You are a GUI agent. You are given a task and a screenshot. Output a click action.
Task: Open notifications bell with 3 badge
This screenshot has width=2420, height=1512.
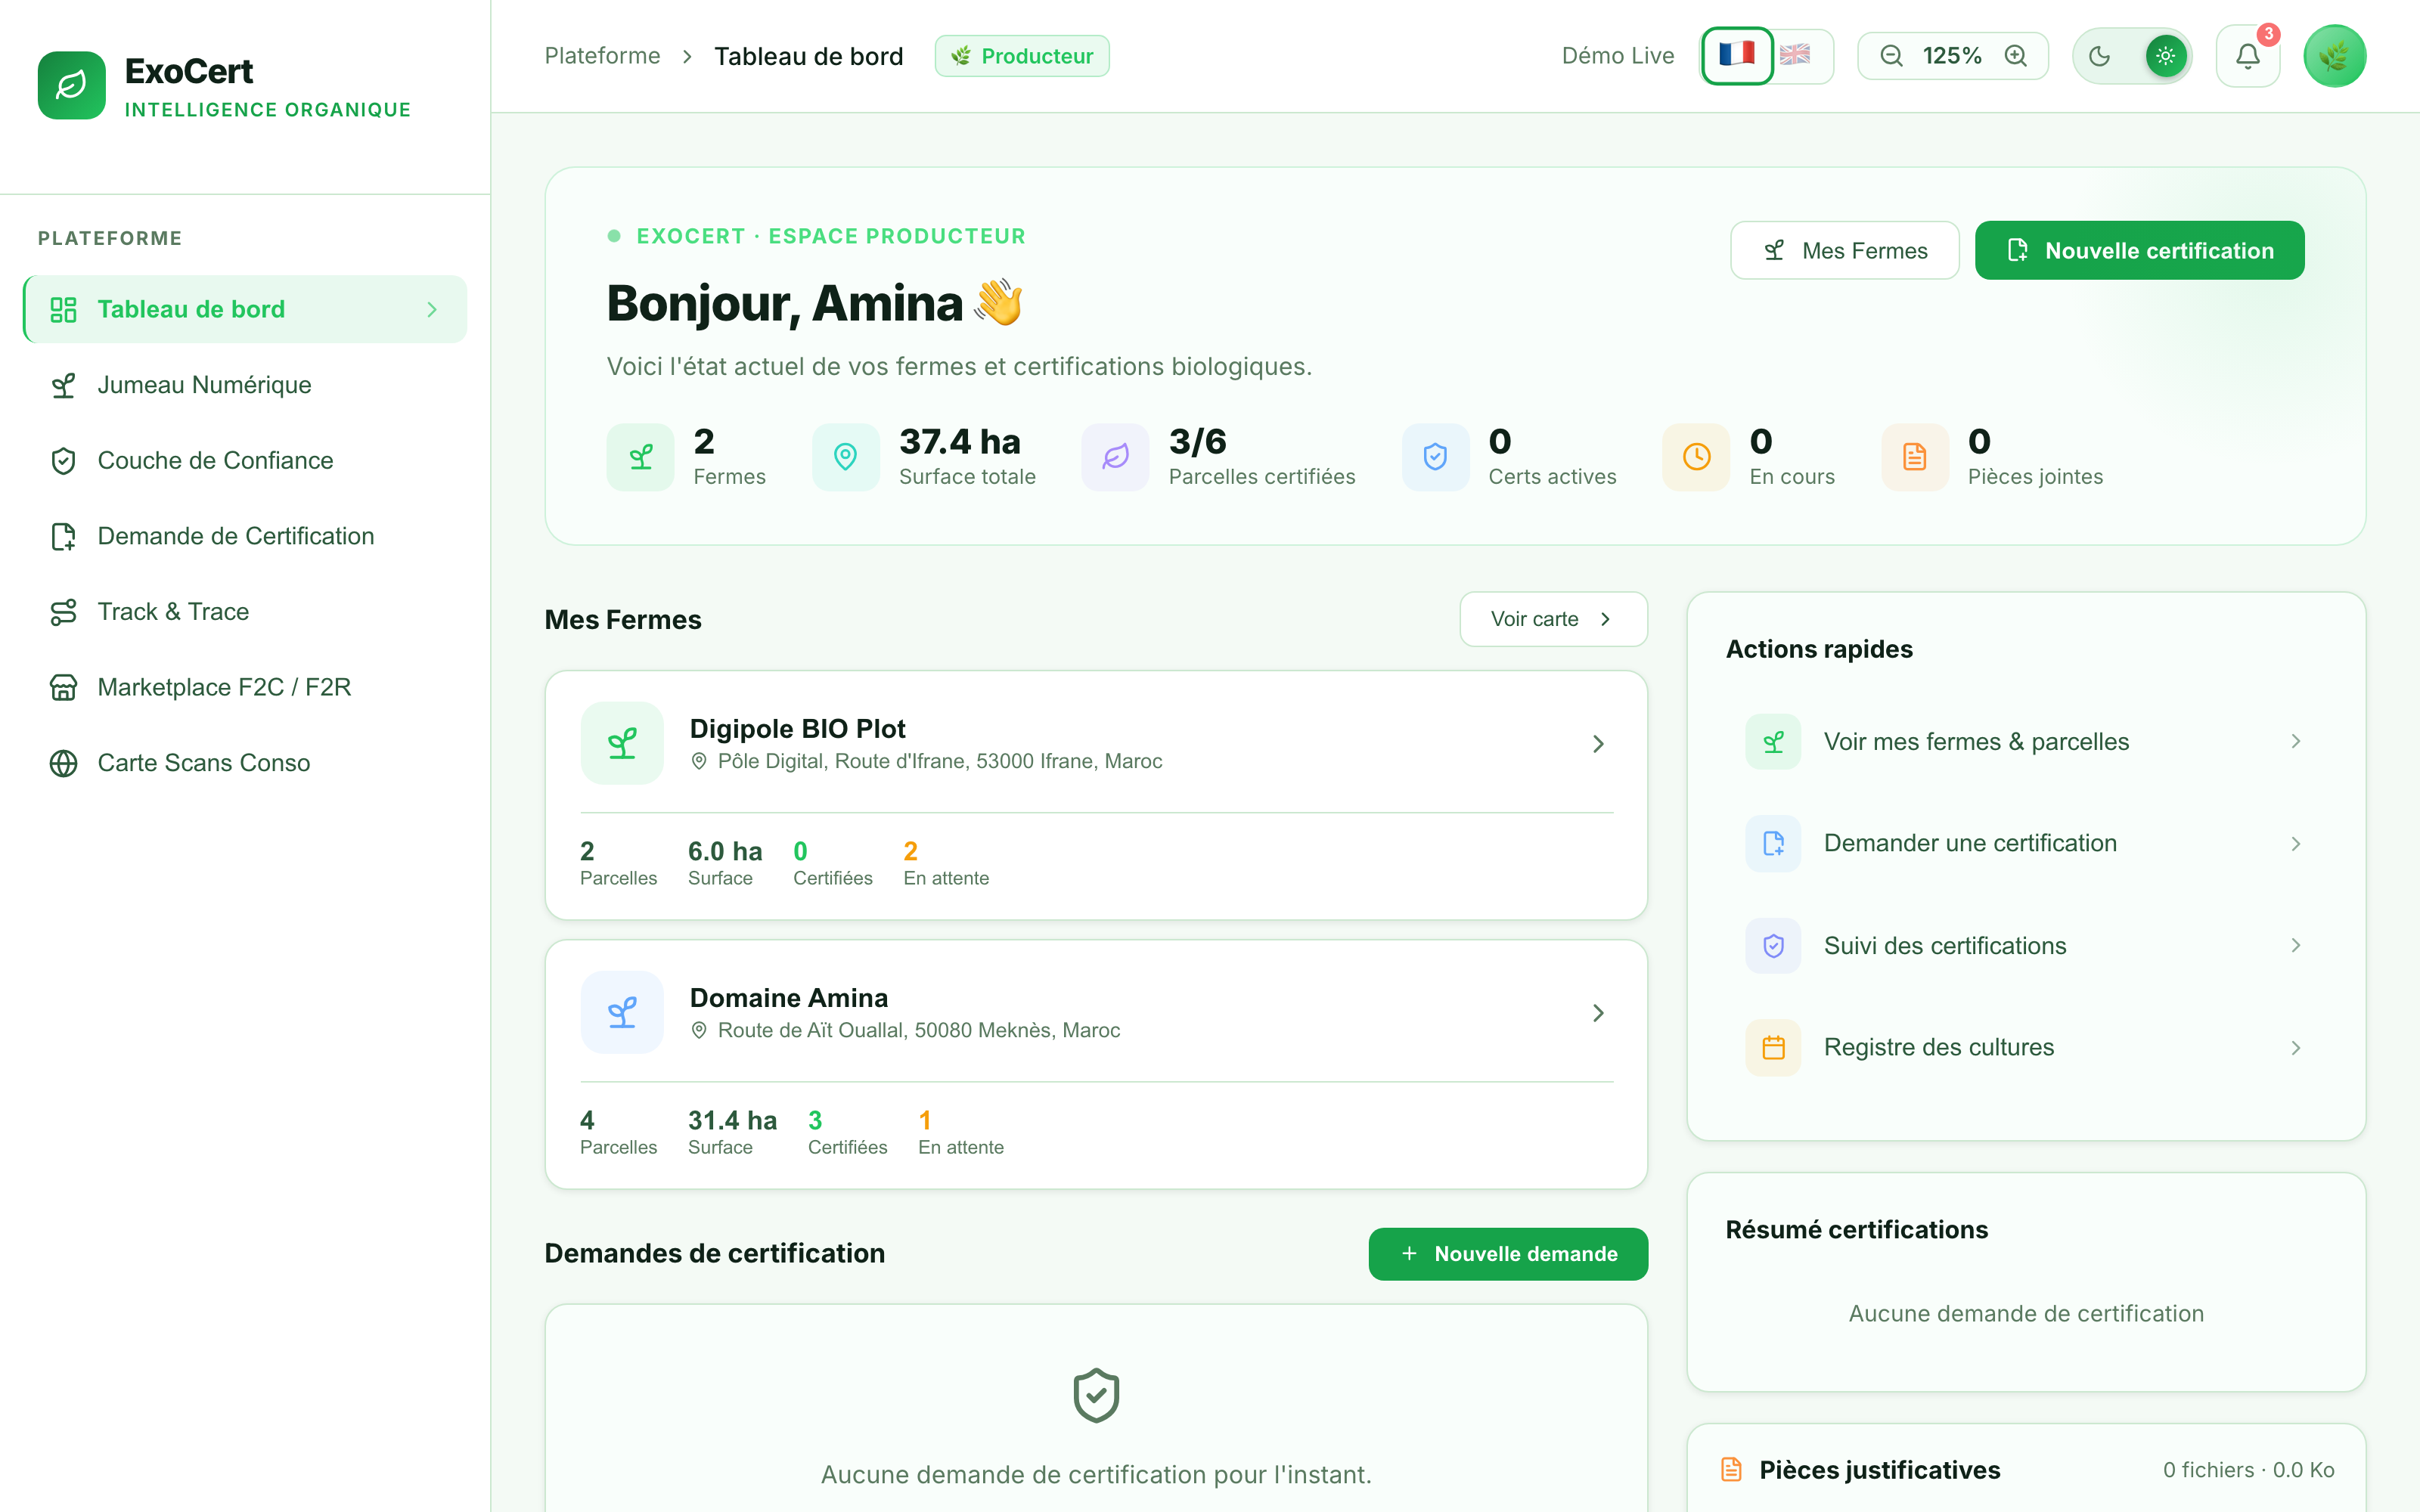2248,56
